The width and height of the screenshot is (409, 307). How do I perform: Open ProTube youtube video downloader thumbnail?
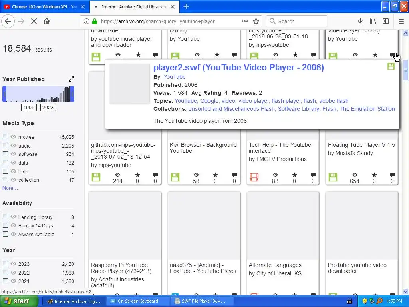[x=362, y=226]
